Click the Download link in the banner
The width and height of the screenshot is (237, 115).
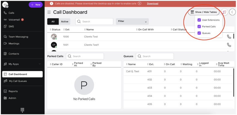pos(153,4)
